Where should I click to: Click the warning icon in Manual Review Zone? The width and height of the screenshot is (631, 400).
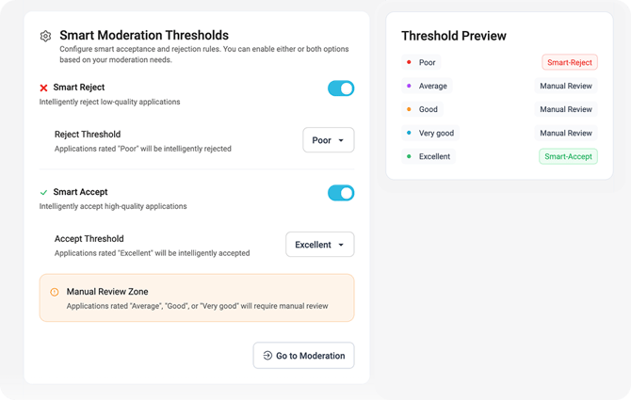pyautogui.click(x=54, y=292)
